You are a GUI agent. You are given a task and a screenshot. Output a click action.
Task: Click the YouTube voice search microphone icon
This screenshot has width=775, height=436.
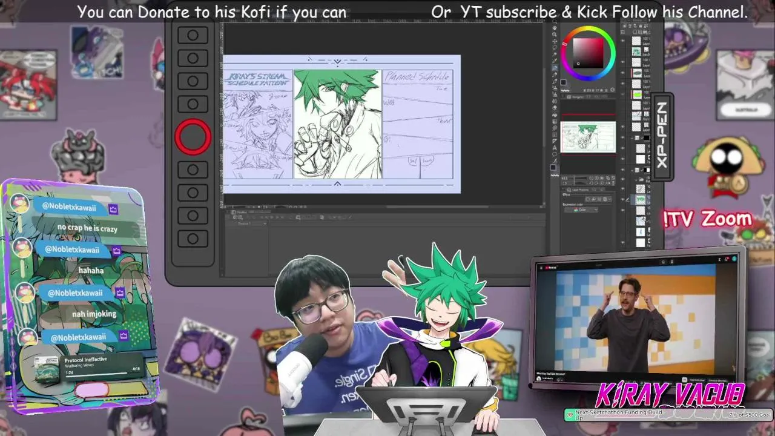tap(672, 262)
